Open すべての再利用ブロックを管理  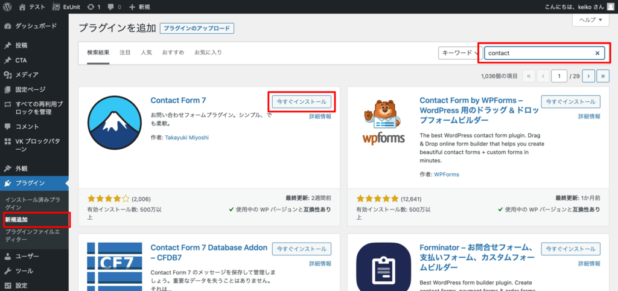pyautogui.click(x=34, y=108)
